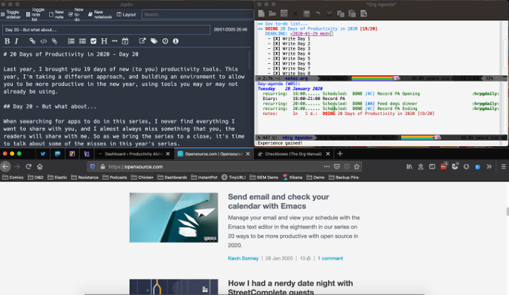Apply bold formatting in Joplin editor
Viewport: 509px width, 295px height.
point(7,41)
